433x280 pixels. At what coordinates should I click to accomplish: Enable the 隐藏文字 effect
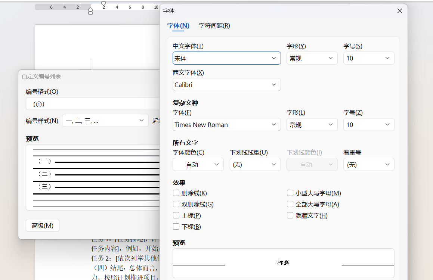290,215
